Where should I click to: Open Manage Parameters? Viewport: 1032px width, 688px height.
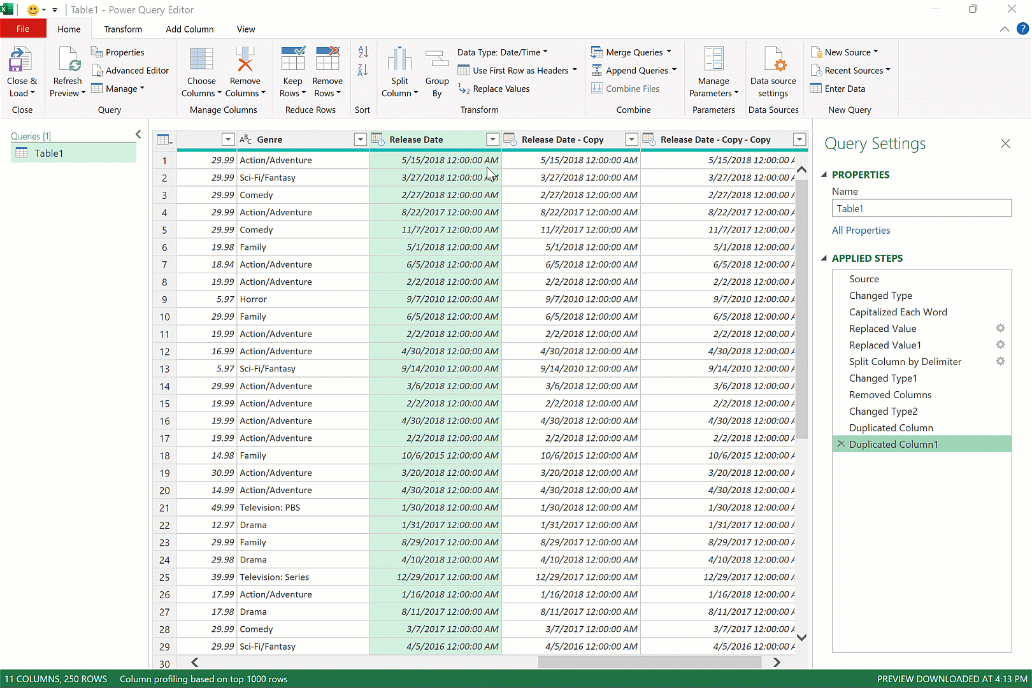pyautogui.click(x=713, y=70)
